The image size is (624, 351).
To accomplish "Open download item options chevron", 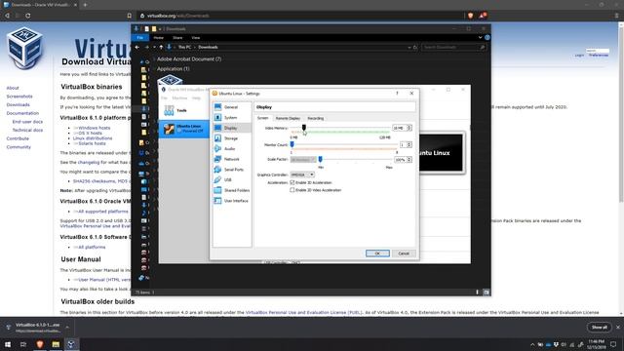I will tap(67, 328).
